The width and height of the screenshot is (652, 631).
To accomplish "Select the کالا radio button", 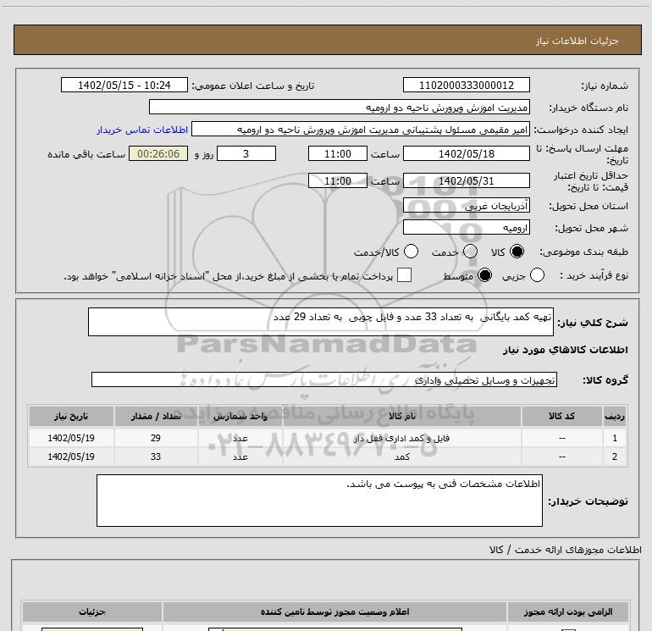I will click(517, 252).
